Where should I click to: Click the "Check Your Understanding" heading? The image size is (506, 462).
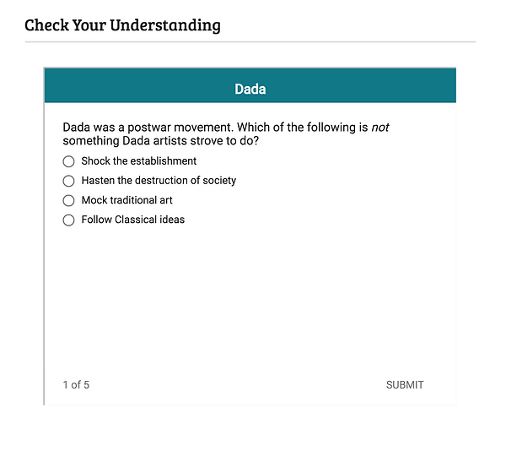pos(122,24)
